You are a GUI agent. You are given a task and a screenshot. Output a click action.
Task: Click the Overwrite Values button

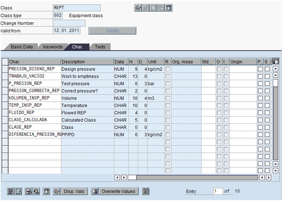tap(115, 191)
